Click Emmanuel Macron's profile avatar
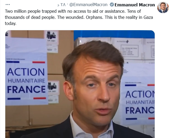173x138 pixels. click(x=163, y=7)
